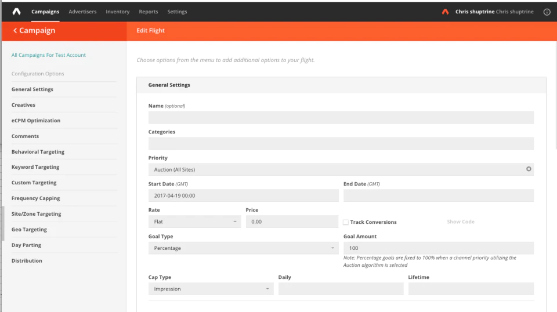The width and height of the screenshot is (557, 312).
Task: Click the Goal Amount field showing 100
Action: click(439, 248)
